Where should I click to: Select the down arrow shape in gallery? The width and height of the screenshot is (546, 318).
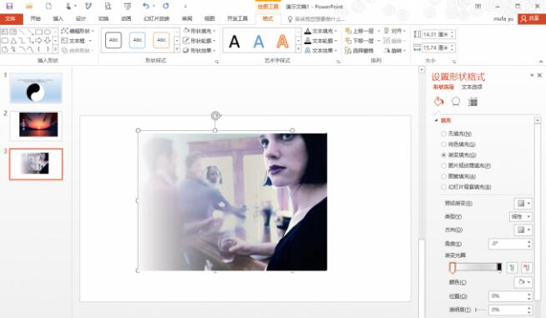(x=47, y=41)
